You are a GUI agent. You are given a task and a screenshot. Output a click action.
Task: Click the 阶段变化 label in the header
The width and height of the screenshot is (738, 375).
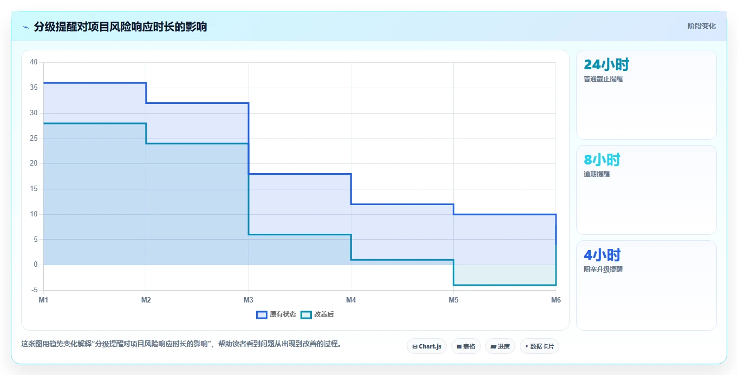[x=702, y=26]
